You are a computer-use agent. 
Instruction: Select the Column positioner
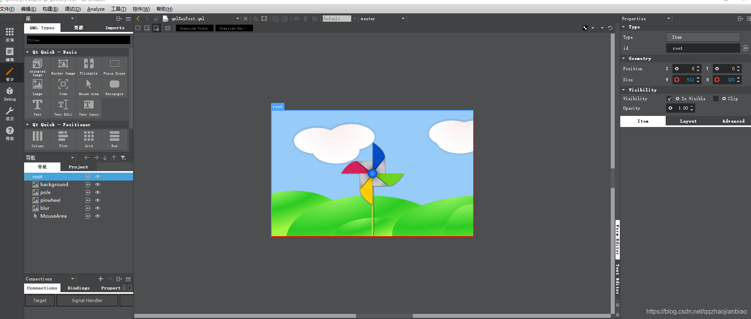tap(37, 139)
